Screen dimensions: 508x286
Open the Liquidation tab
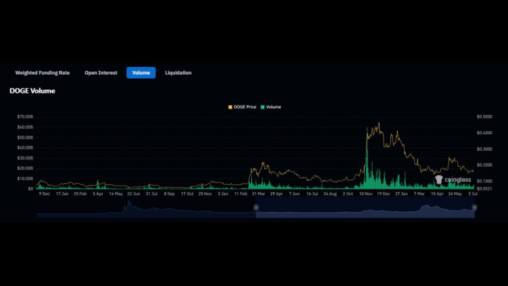coord(178,73)
